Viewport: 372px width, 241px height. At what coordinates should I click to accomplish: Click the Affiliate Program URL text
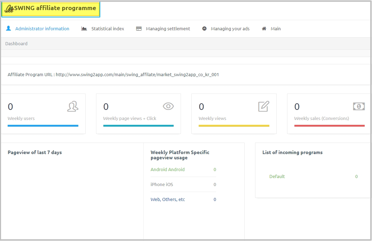113,74
